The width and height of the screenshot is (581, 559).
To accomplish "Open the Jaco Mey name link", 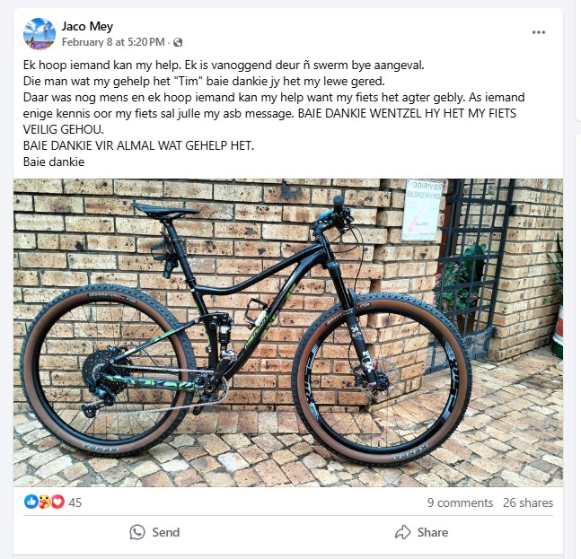I will (x=87, y=26).
